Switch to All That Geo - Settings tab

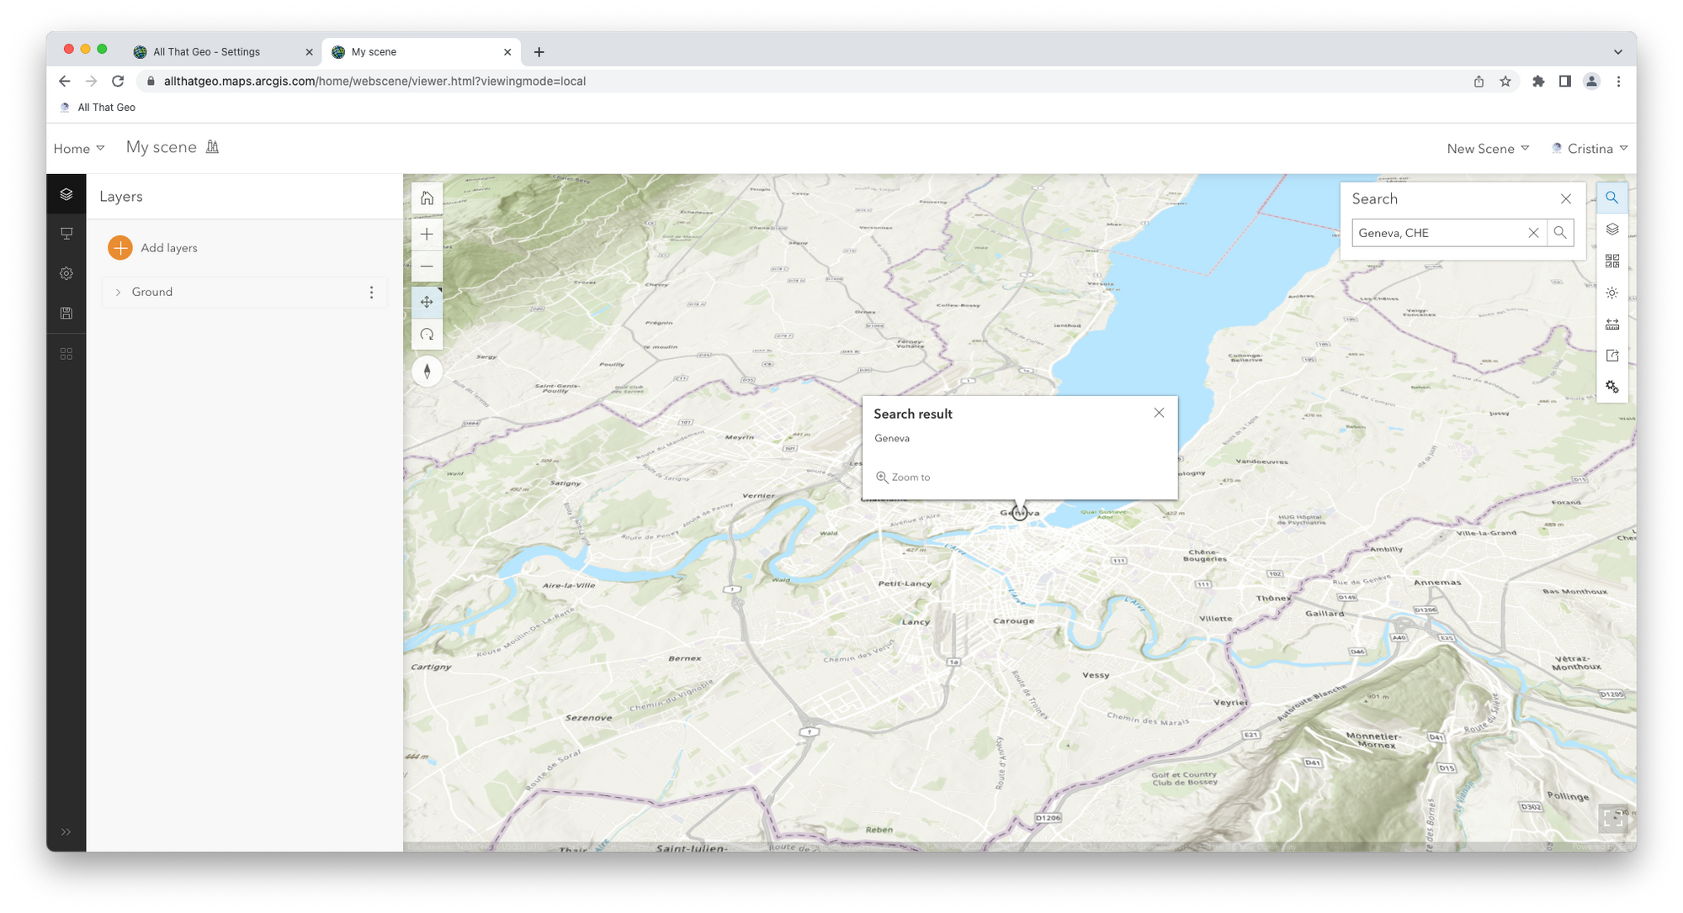[223, 52]
